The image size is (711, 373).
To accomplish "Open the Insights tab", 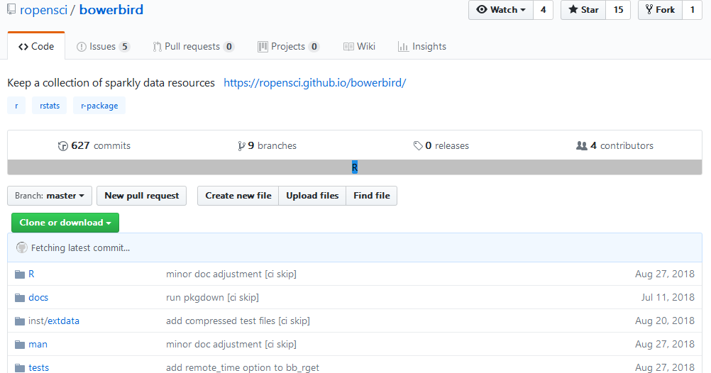I will click(x=421, y=46).
